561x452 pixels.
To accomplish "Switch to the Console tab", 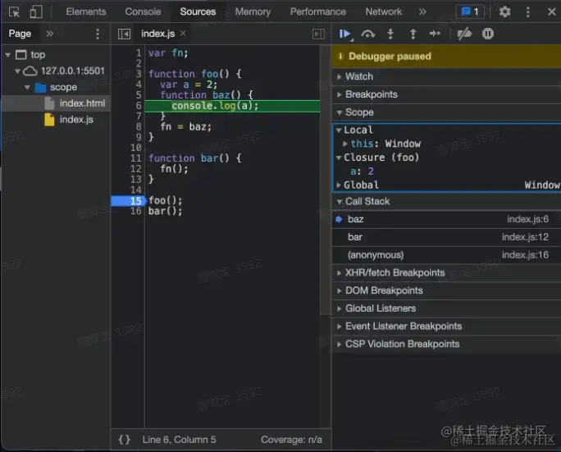I will [x=143, y=11].
